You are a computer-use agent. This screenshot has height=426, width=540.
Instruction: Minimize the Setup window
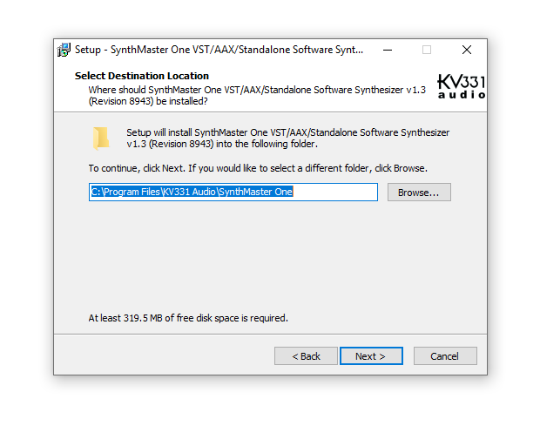(x=386, y=50)
